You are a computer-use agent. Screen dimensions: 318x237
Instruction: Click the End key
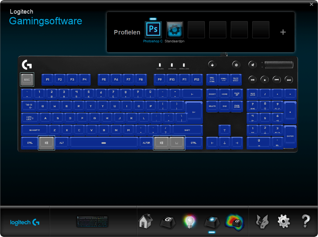point(224,106)
